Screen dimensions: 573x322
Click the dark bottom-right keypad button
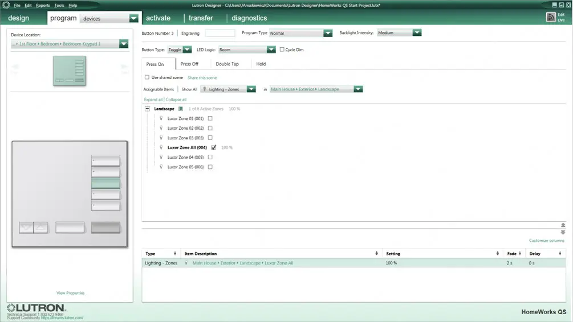105,228
